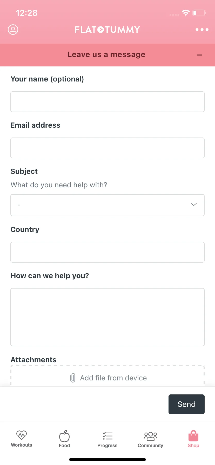Minimize the Leave us a message panel
215x465 pixels.
coord(199,55)
